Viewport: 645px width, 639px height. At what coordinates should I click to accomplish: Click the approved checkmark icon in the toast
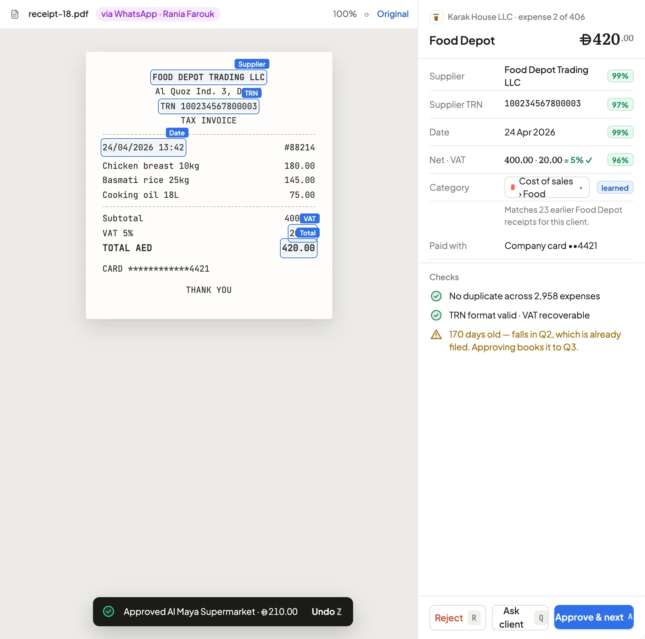[108, 611]
